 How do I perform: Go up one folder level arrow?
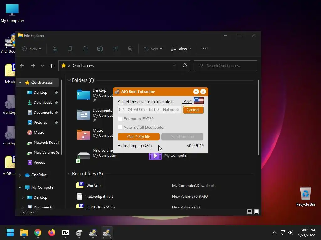(x=52, y=66)
